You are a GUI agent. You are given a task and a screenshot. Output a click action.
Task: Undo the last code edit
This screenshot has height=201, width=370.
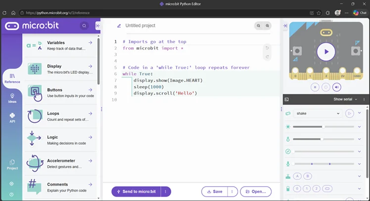pos(267,48)
